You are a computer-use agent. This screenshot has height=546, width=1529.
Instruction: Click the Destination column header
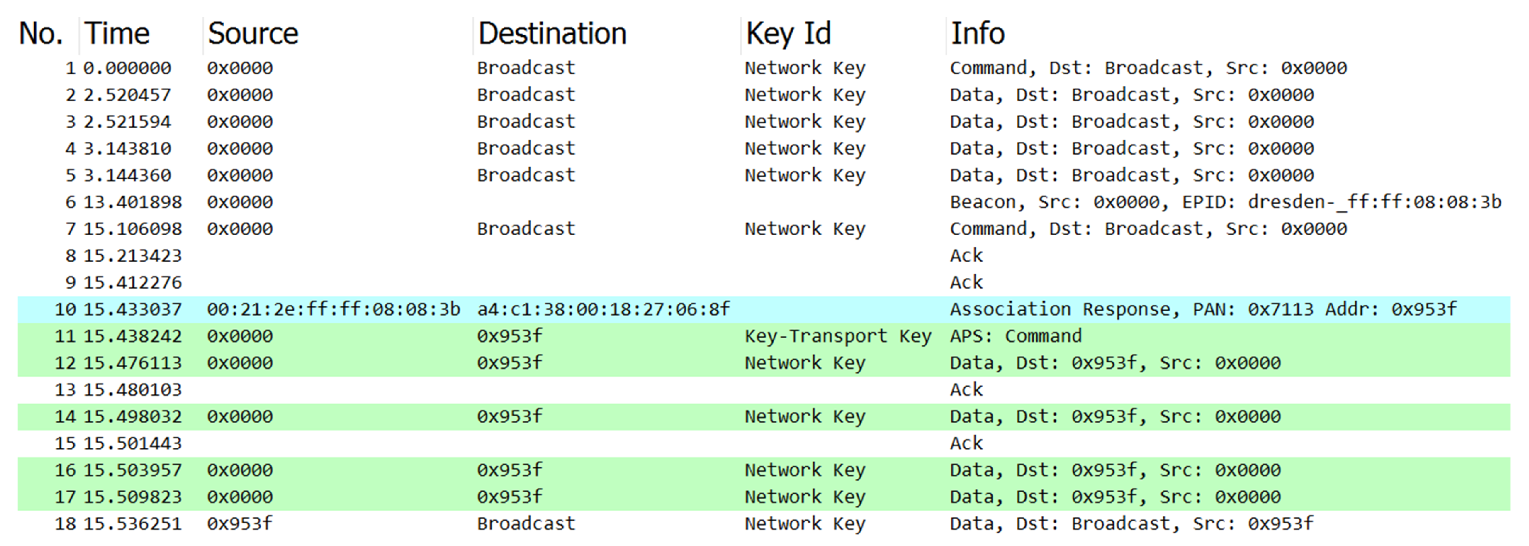[552, 33]
